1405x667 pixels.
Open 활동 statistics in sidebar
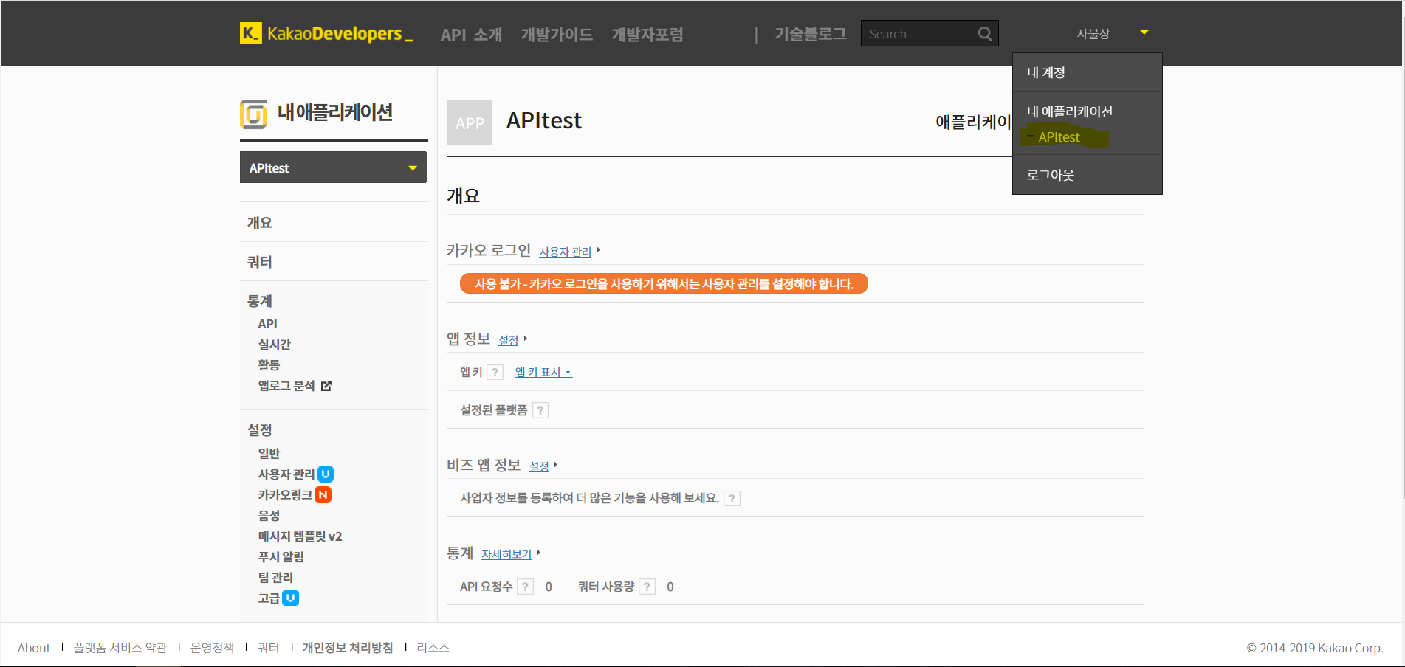[269, 365]
